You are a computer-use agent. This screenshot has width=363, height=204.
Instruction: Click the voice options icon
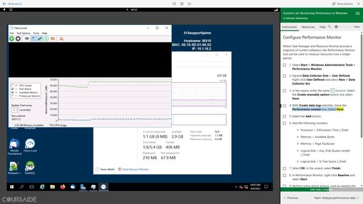334,4
